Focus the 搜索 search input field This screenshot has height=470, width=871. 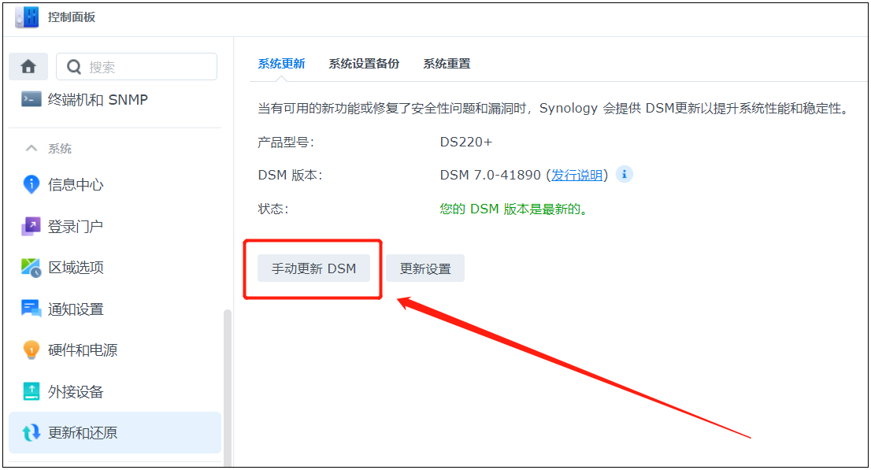[x=137, y=67]
